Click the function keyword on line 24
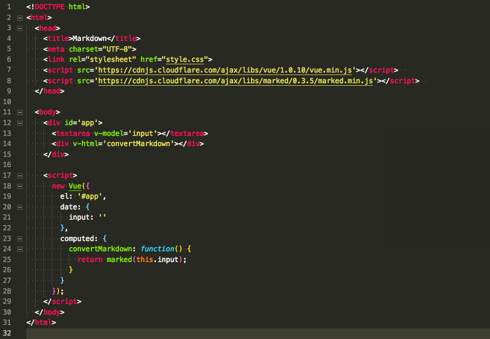This screenshot has height=339, width=490. pos(157,249)
